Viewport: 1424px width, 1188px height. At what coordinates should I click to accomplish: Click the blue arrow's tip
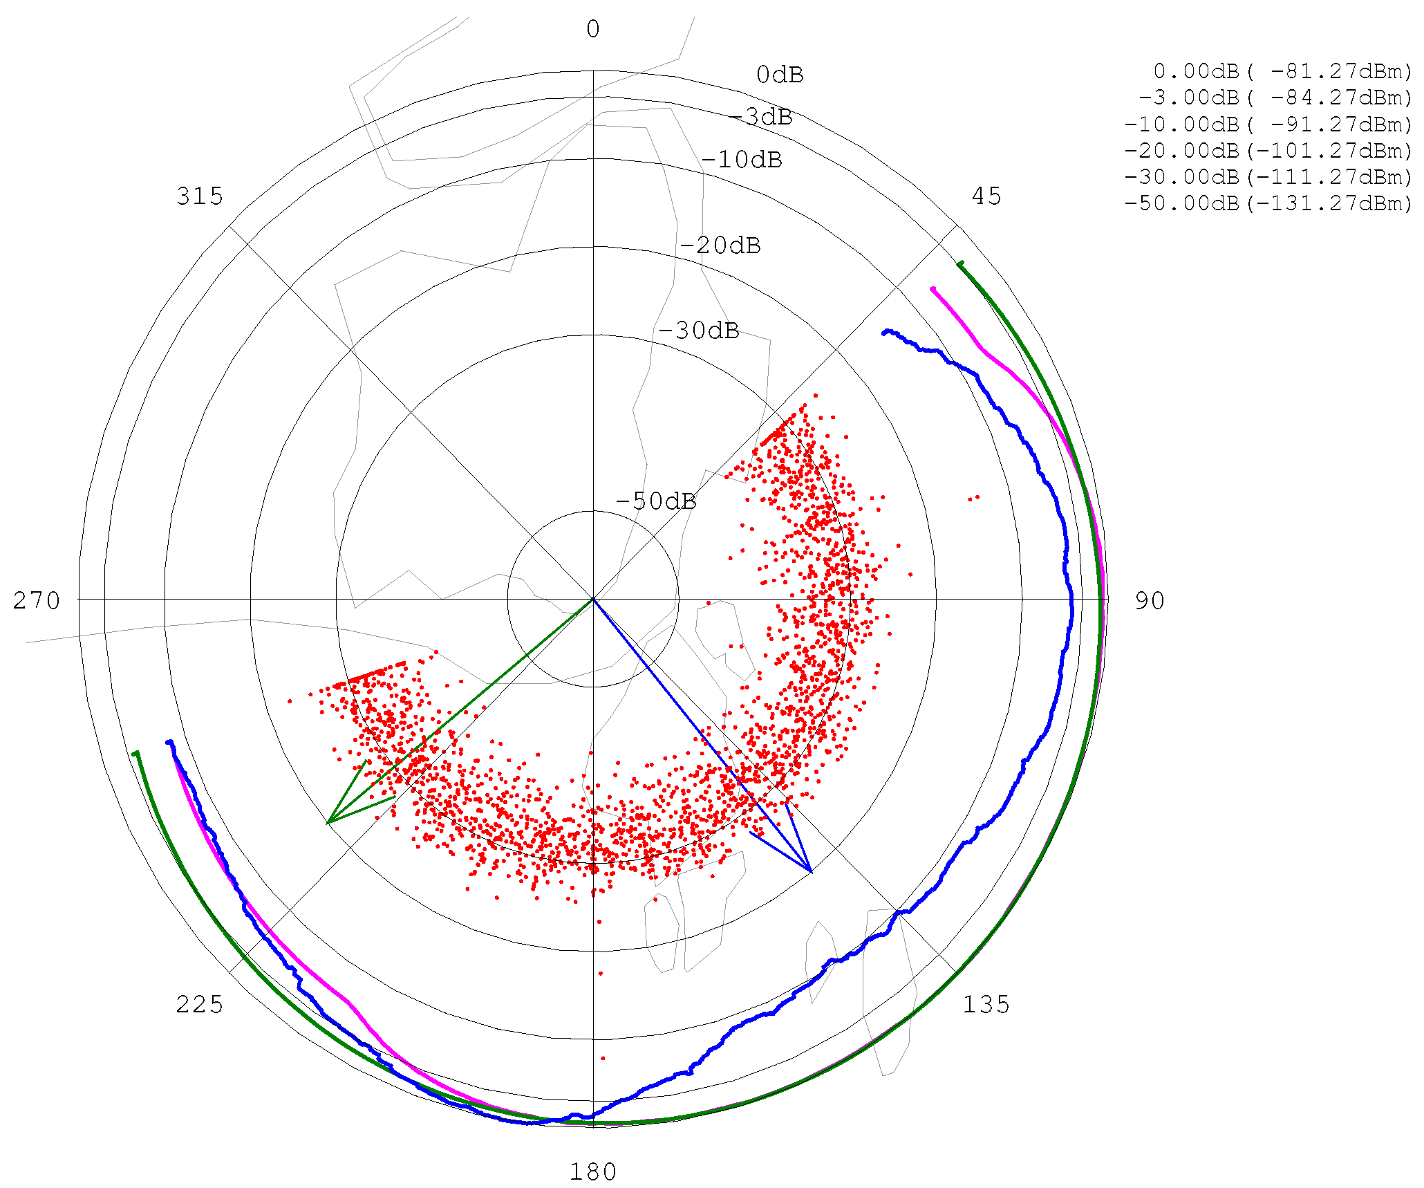(811, 872)
